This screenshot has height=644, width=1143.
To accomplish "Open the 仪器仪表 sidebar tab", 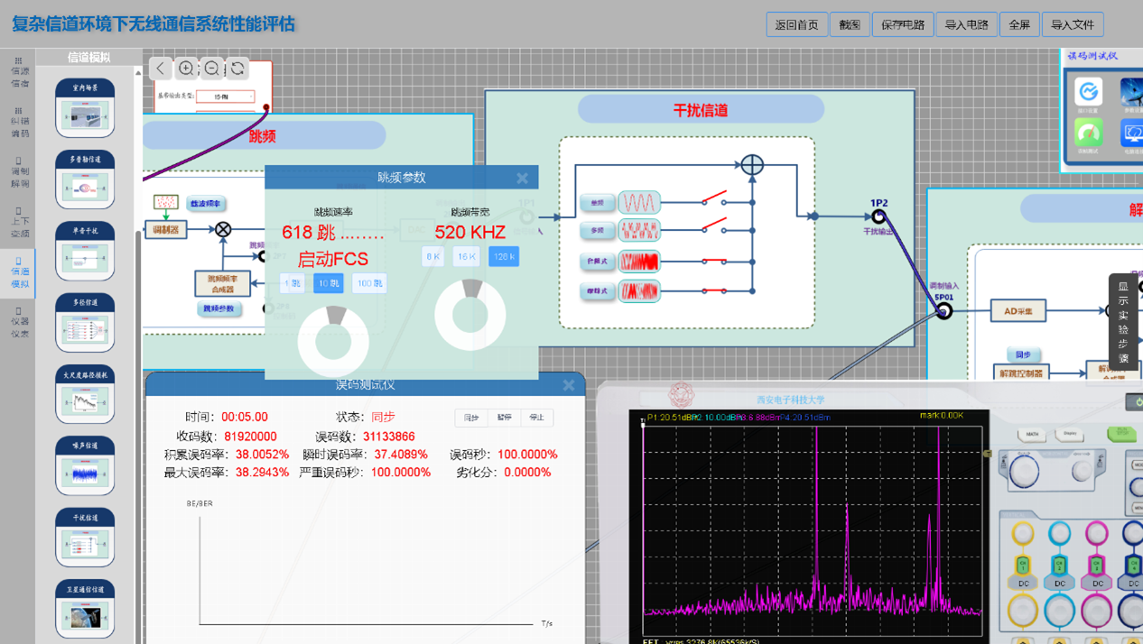I will pyautogui.click(x=19, y=322).
